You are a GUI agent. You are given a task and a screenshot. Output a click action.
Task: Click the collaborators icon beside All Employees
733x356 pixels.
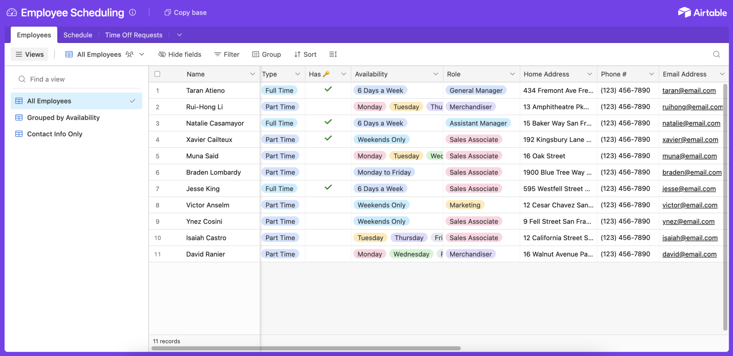(x=130, y=54)
